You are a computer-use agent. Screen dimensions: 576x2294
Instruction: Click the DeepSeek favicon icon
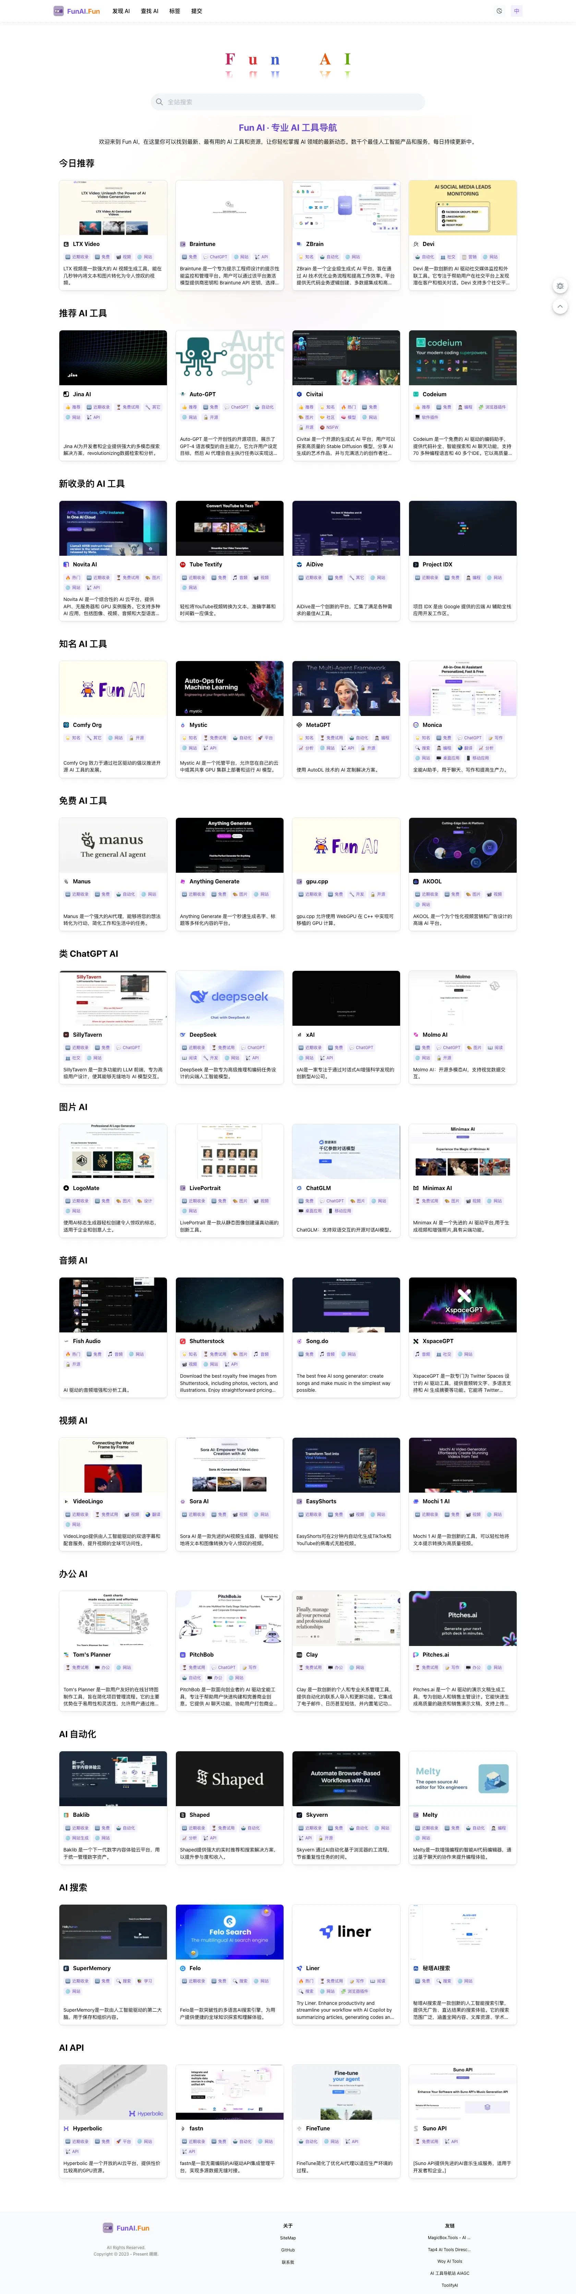click(x=182, y=1035)
